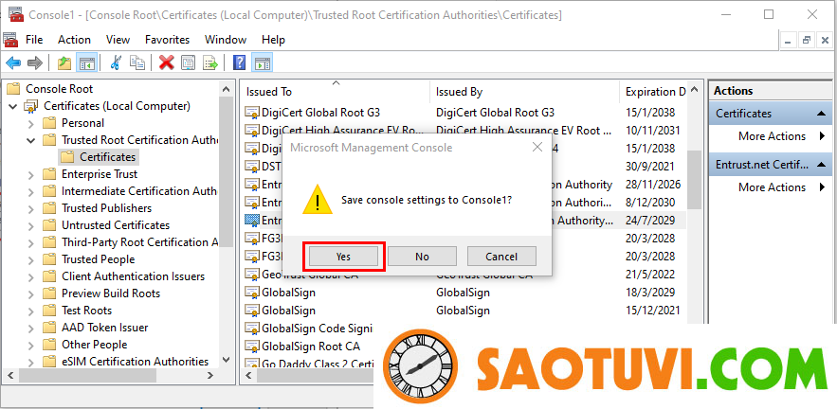
Task: Open More Actions under Certificates
Action: [x=772, y=136]
